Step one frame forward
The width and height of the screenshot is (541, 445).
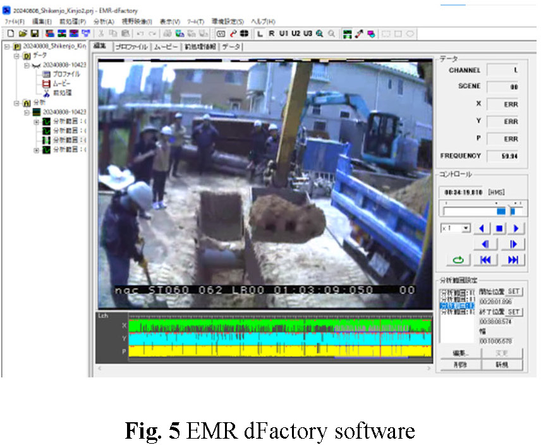coord(513,244)
